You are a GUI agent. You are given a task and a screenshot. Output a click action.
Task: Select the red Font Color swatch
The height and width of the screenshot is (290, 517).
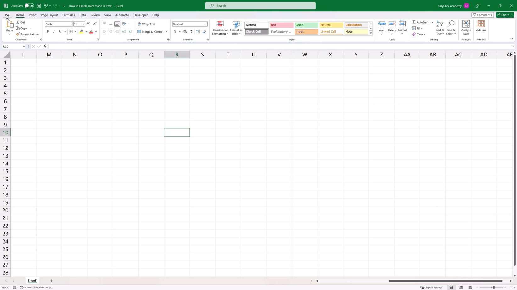coord(91,31)
